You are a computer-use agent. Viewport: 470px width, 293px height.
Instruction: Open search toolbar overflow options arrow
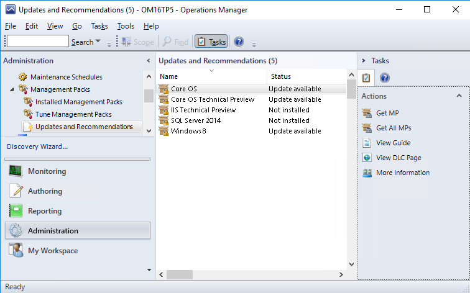tap(109, 45)
